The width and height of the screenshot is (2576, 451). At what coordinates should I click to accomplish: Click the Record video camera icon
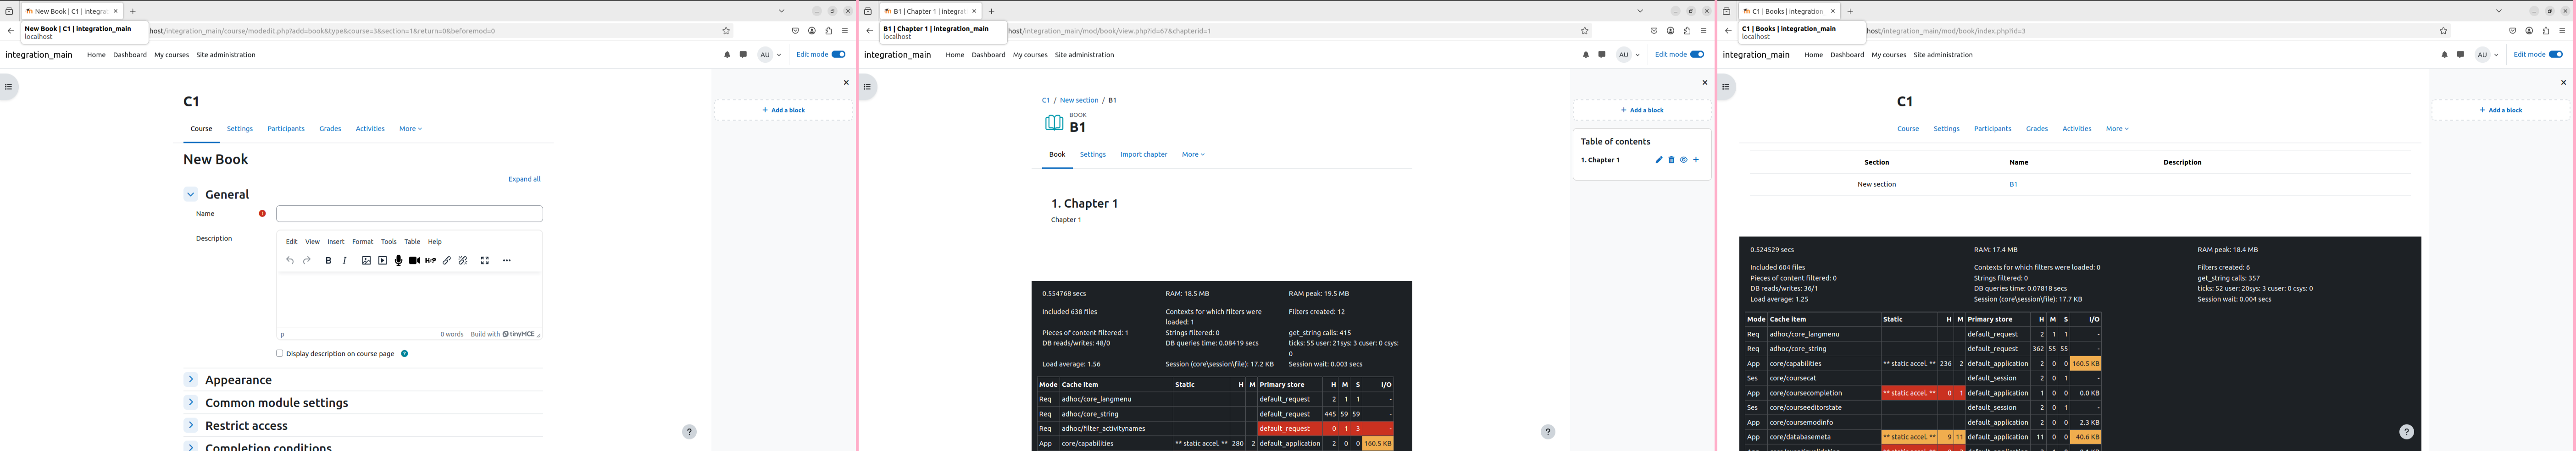414,260
